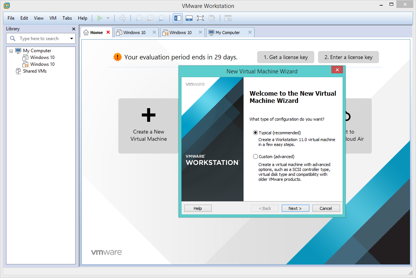Select first Windows 10 VM in Library
416x278 pixels.
click(42, 57)
